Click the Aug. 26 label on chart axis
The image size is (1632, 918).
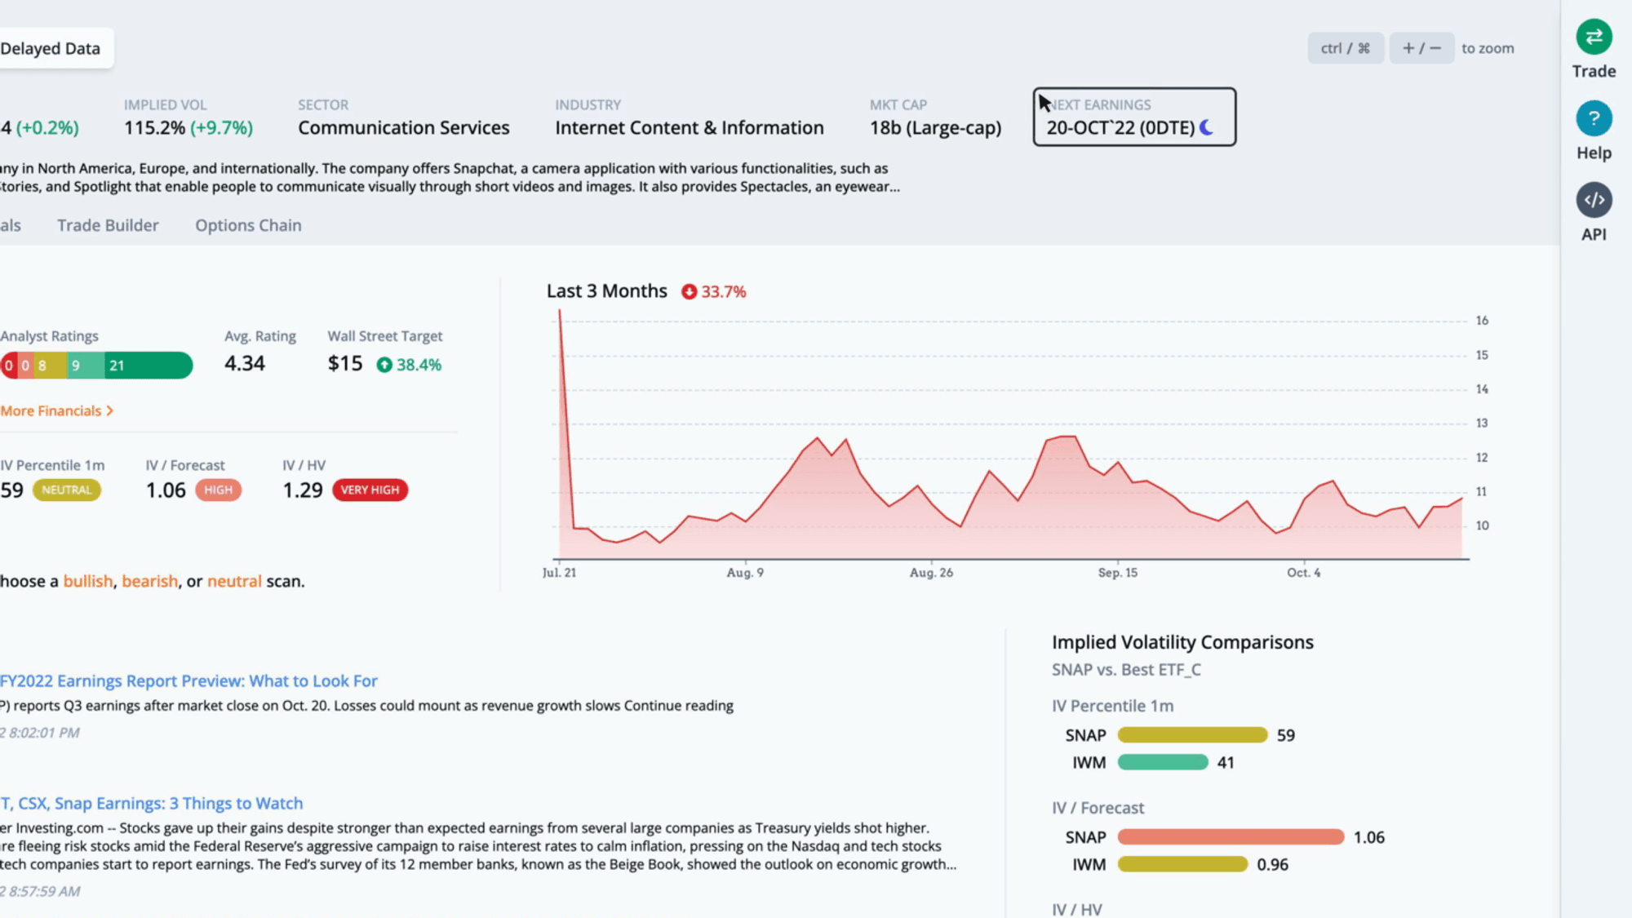click(931, 573)
